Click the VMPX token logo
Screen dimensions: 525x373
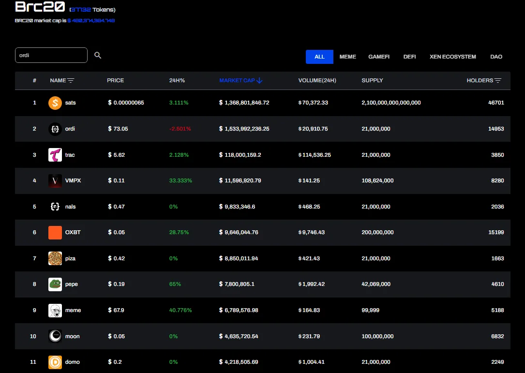(55, 181)
